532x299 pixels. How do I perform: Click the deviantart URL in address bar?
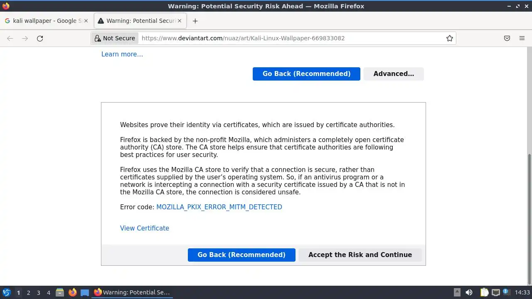(243, 38)
